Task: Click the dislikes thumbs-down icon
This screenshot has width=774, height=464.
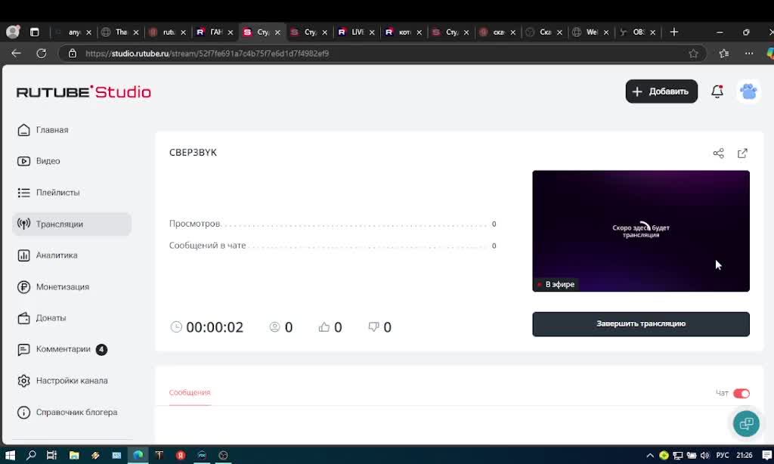Action: click(373, 326)
